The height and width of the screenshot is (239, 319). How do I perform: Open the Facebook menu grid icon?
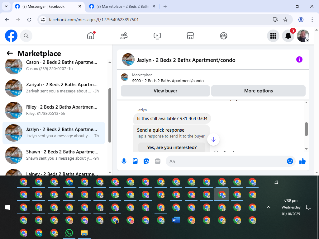pyautogui.click(x=273, y=36)
